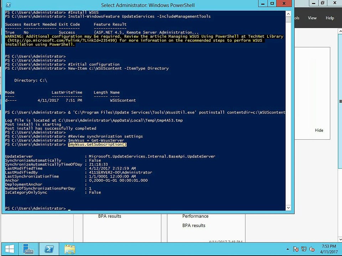Open Performance in the Server Manager tile
This screenshot has height=256, width=342.
(195, 216)
